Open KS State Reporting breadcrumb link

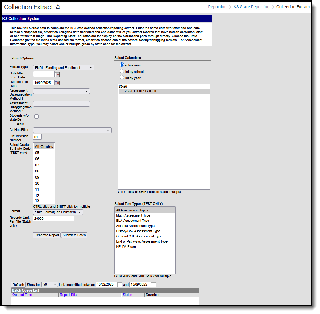pyautogui.click(x=251, y=6)
